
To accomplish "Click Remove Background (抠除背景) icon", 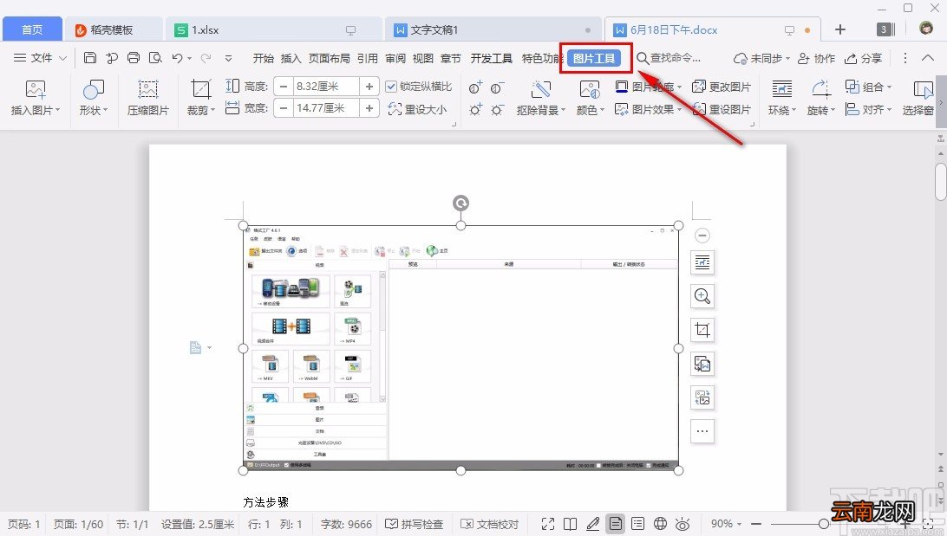I will (540, 89).
